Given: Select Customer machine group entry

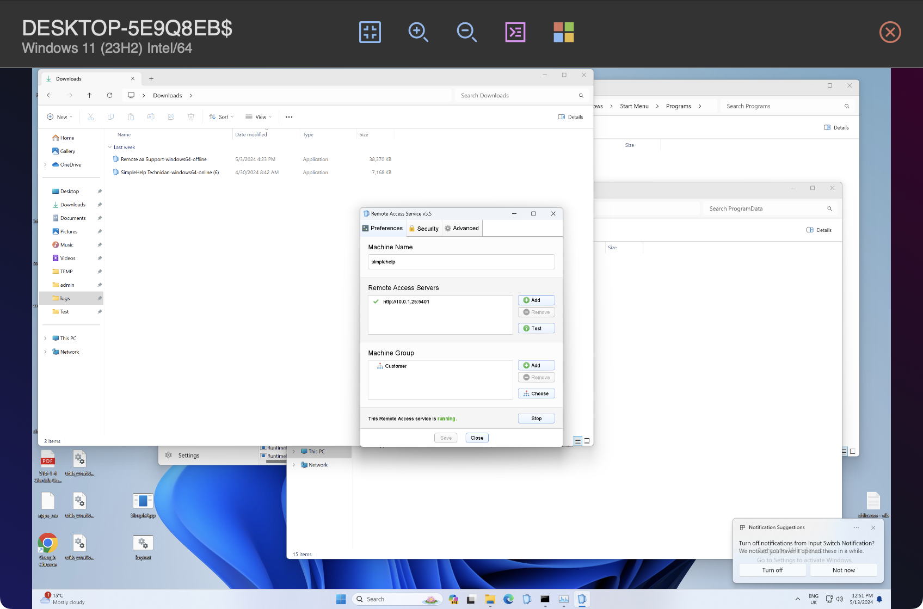Looking at the screenshot, I should (392, 366).
